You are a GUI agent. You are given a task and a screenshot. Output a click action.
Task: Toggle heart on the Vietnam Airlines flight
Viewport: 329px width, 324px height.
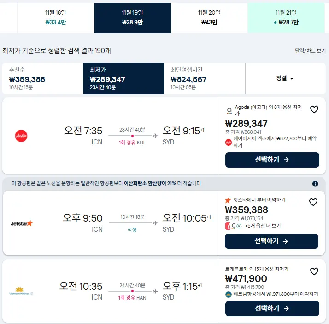tap(314, 271)
